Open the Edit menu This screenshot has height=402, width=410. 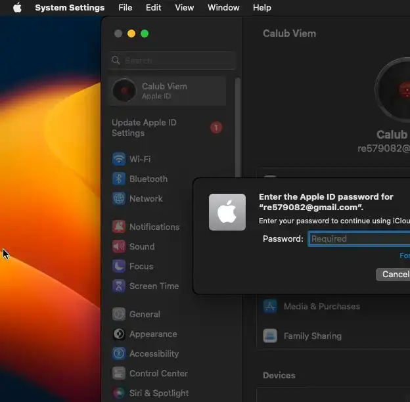(x=154, y=8)
